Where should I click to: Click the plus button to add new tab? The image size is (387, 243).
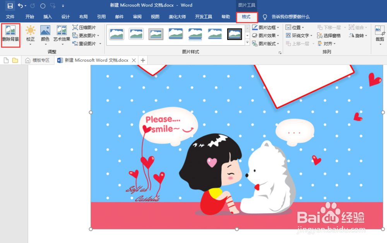tap(143, 60)
